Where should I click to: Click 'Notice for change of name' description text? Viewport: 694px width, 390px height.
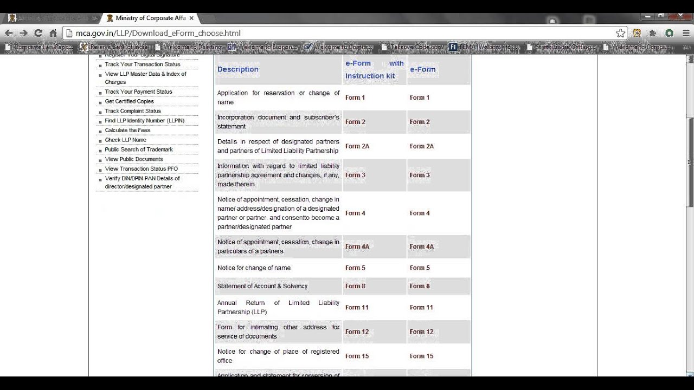(x=254, y=268)
